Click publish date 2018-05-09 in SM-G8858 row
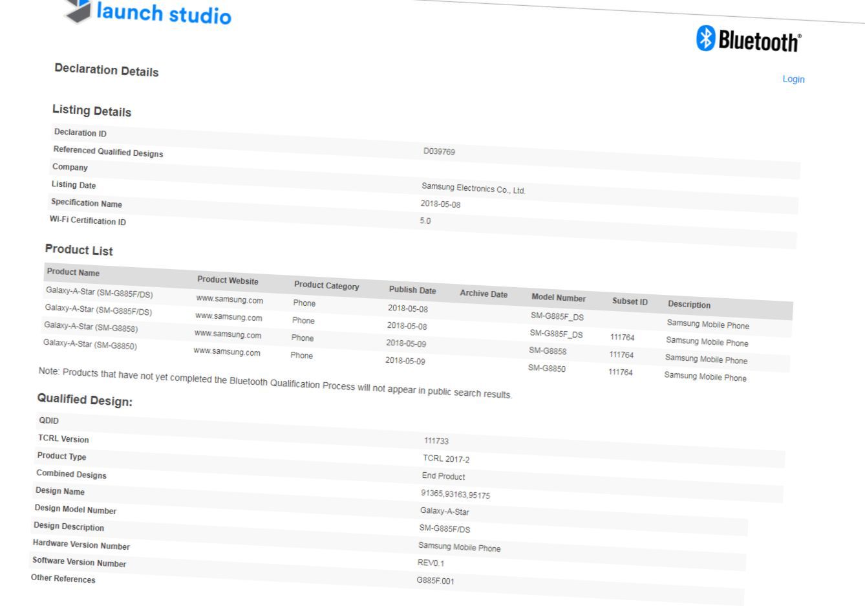Viewport: 865px width, 606px height. pos(406,343)
